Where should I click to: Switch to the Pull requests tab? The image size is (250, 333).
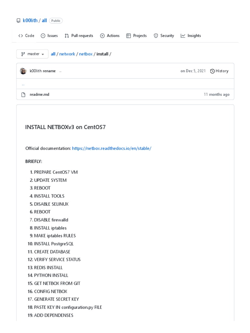click(x=82, y=36)
